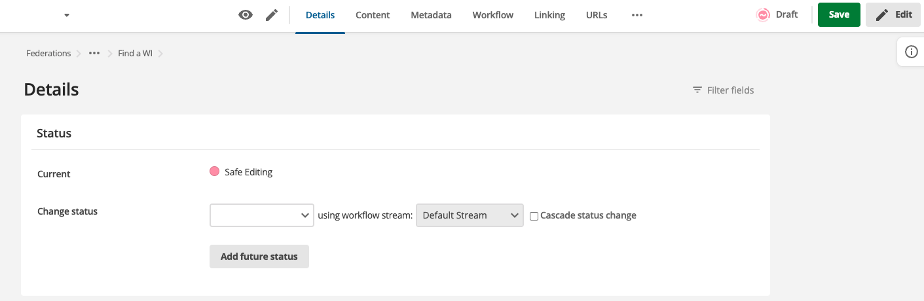The image size is (924, 301).
Task: Show more tabs via ellipsis
Action: (x=637, y=15)
